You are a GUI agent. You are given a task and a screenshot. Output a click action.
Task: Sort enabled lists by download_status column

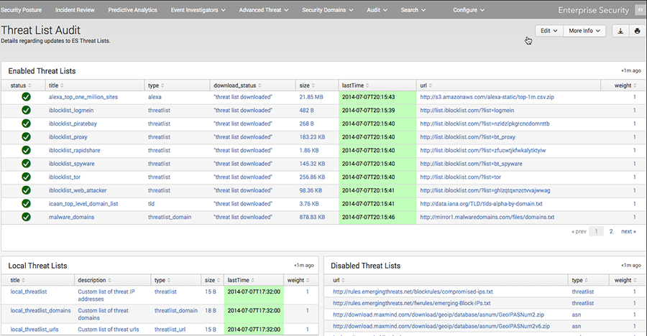click(x=242, y=85)
